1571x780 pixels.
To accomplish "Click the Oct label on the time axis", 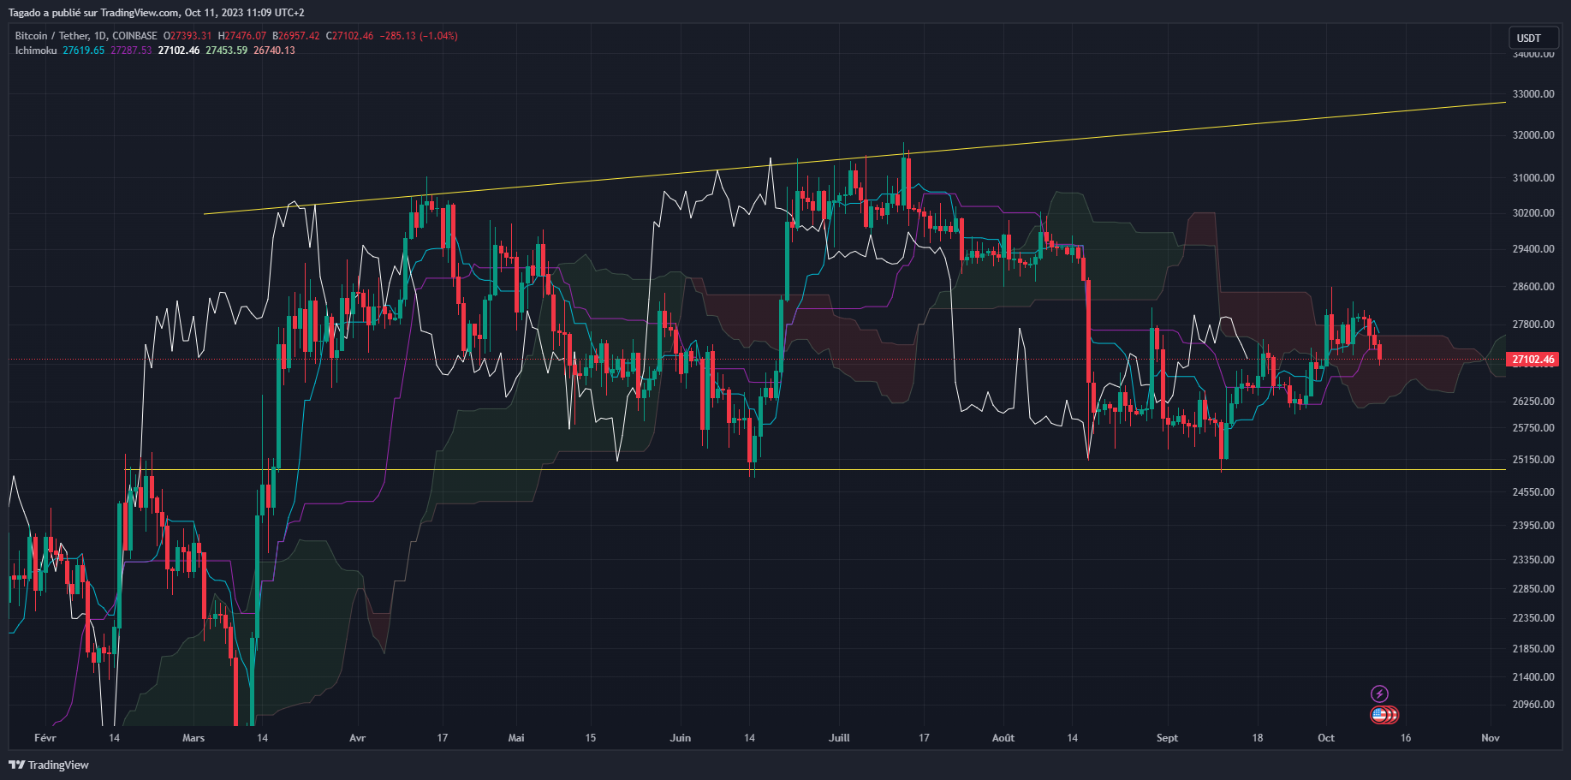I will (1325, 737).
